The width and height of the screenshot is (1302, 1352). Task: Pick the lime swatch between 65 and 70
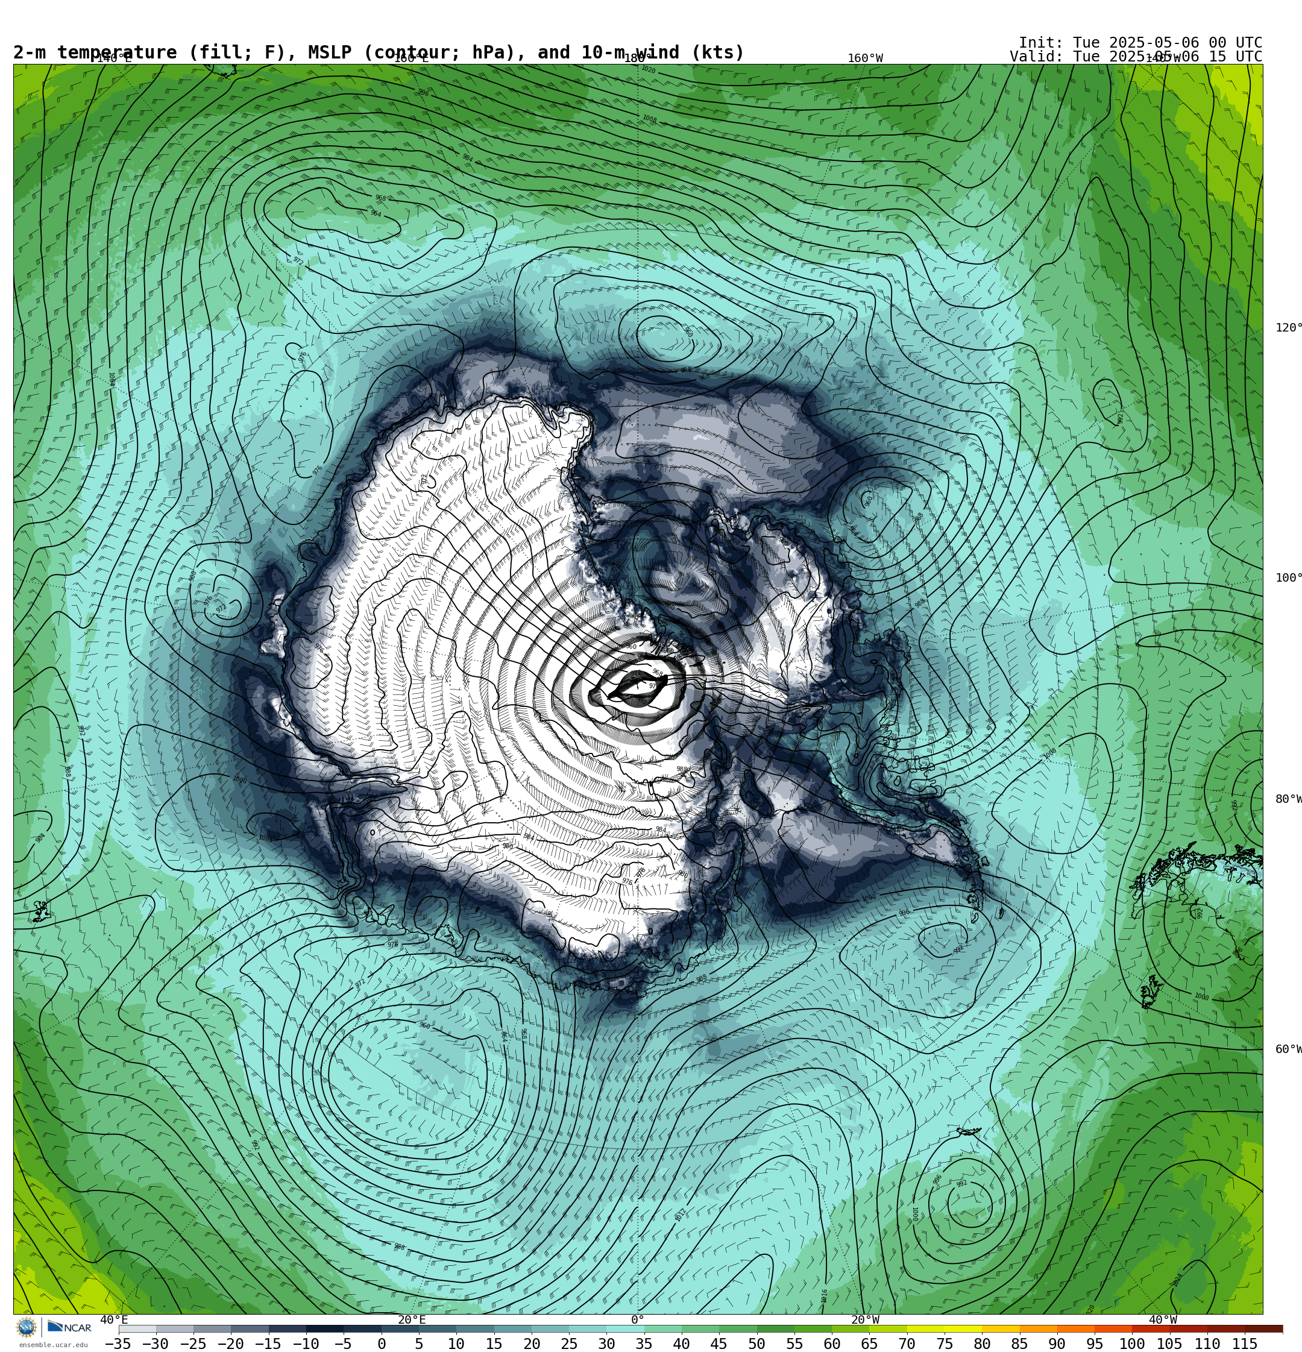(888, 1329)
